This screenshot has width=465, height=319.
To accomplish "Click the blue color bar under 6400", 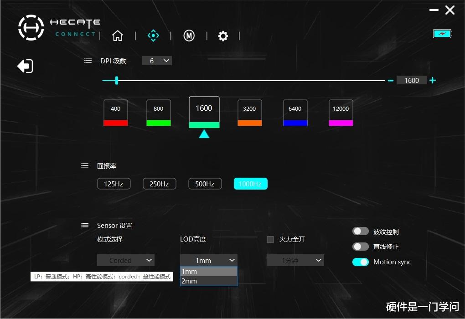I will coord(295,123).
